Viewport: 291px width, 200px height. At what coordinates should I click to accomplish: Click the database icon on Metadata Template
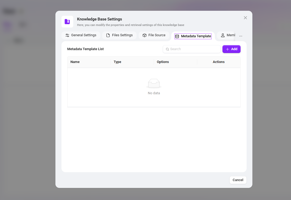click(x=177, y=36)
